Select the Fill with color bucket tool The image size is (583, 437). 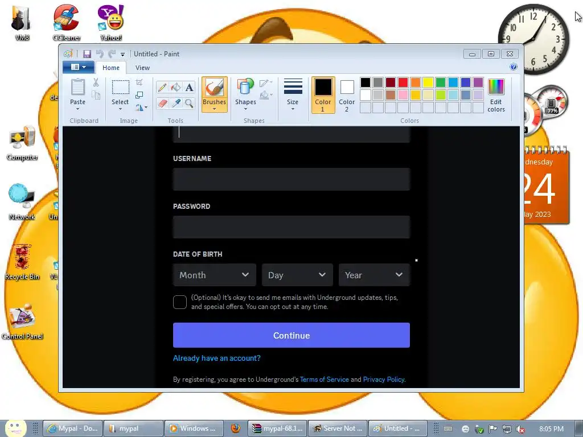[x=175, y=87]
